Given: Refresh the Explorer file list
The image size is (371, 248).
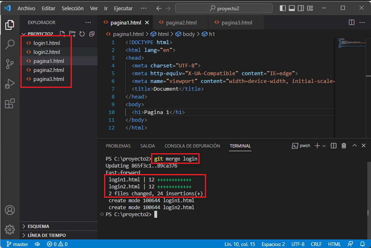Looking at the screenshot, I should (82, 34).
